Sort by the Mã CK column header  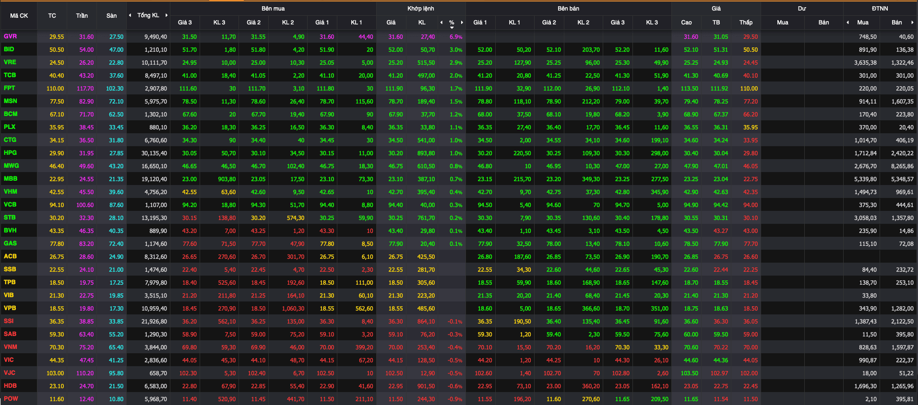click(19, 15)
